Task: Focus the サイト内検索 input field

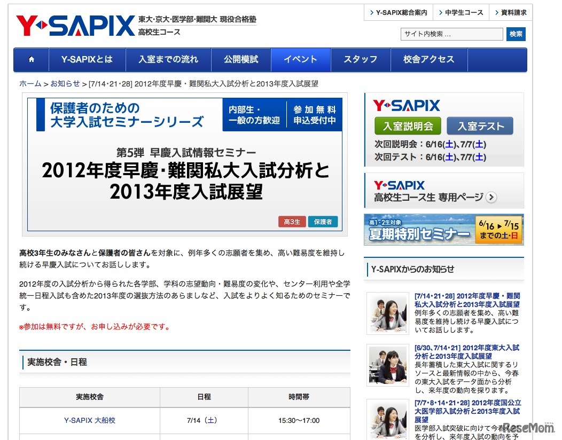Action: point(451,34)
